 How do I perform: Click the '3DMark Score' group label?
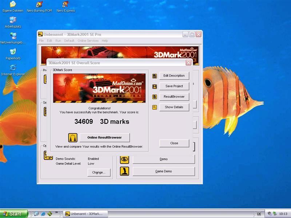(x=62, y=70)
